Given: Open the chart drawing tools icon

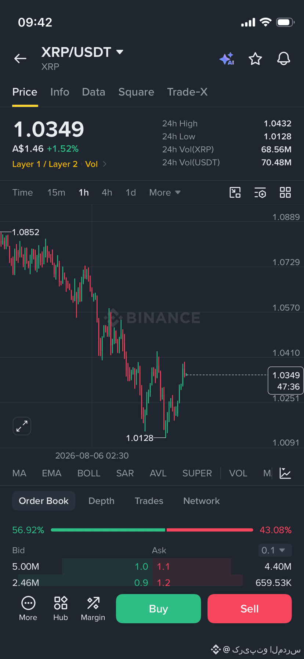Looking at the screenshot, I should pos(235,193).
